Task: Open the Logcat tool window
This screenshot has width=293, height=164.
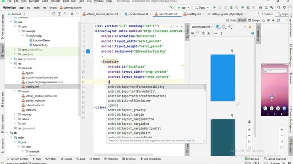Action: click(x=66, y=159)
